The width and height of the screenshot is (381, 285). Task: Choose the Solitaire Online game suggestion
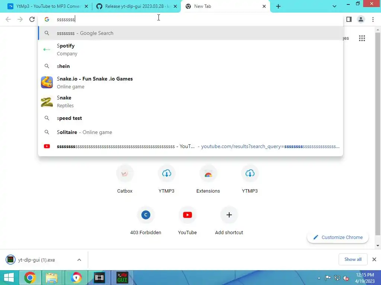click(190, 132)
